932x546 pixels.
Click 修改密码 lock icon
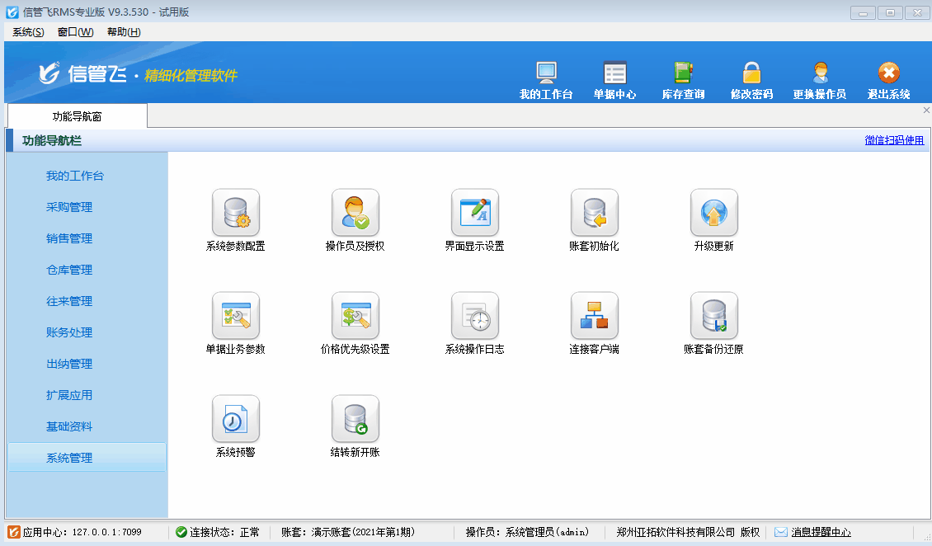pyautogui.click(x=751, y=80)
